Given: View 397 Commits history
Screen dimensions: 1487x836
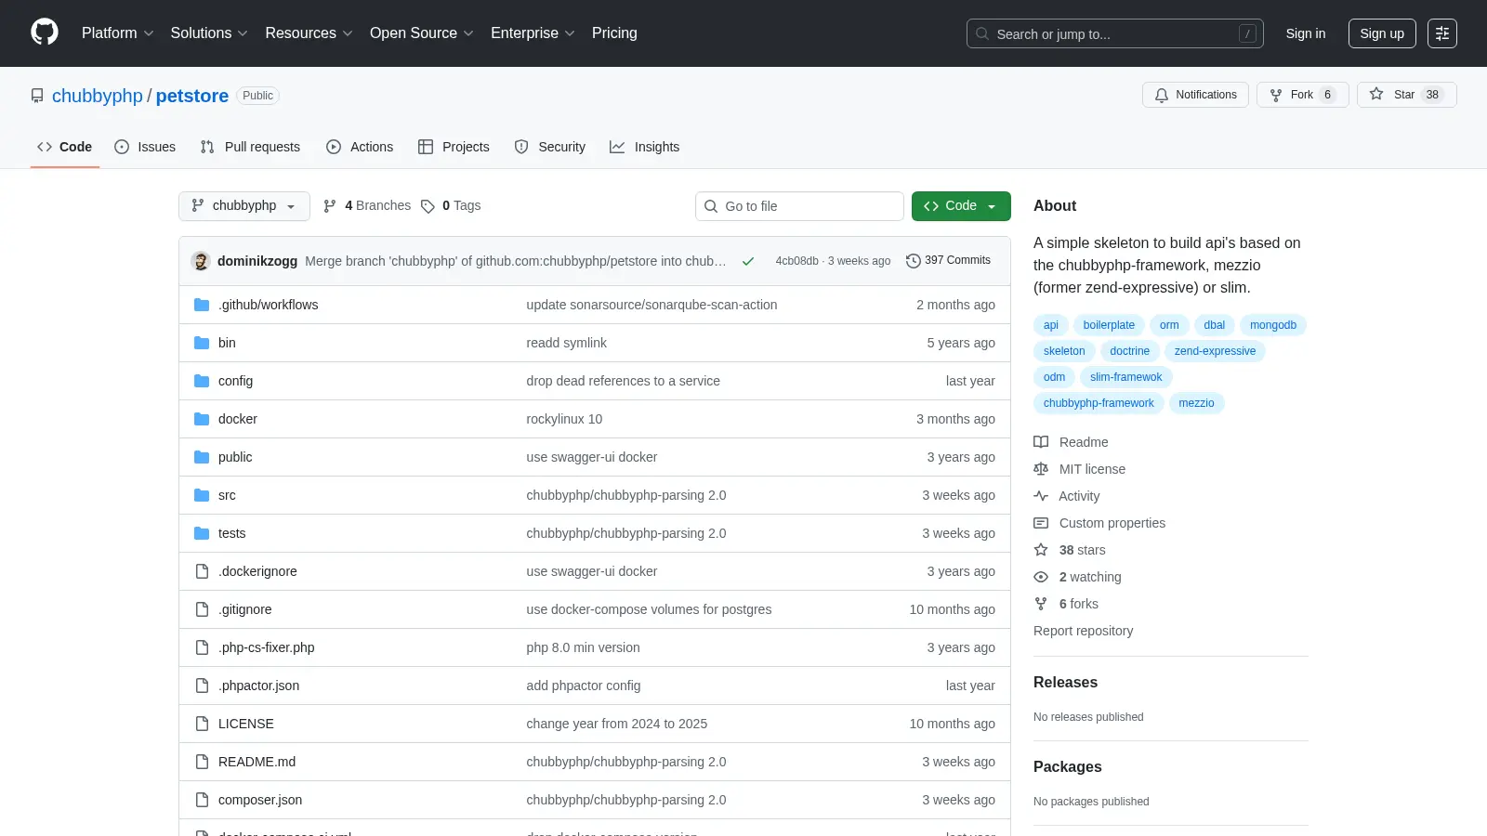Looking at the screenshot, I should point(949,261).
